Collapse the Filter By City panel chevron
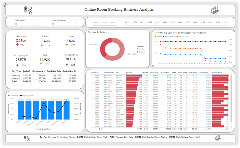The image size is (240, 148). pyautogui.click(x=38, y=20)
